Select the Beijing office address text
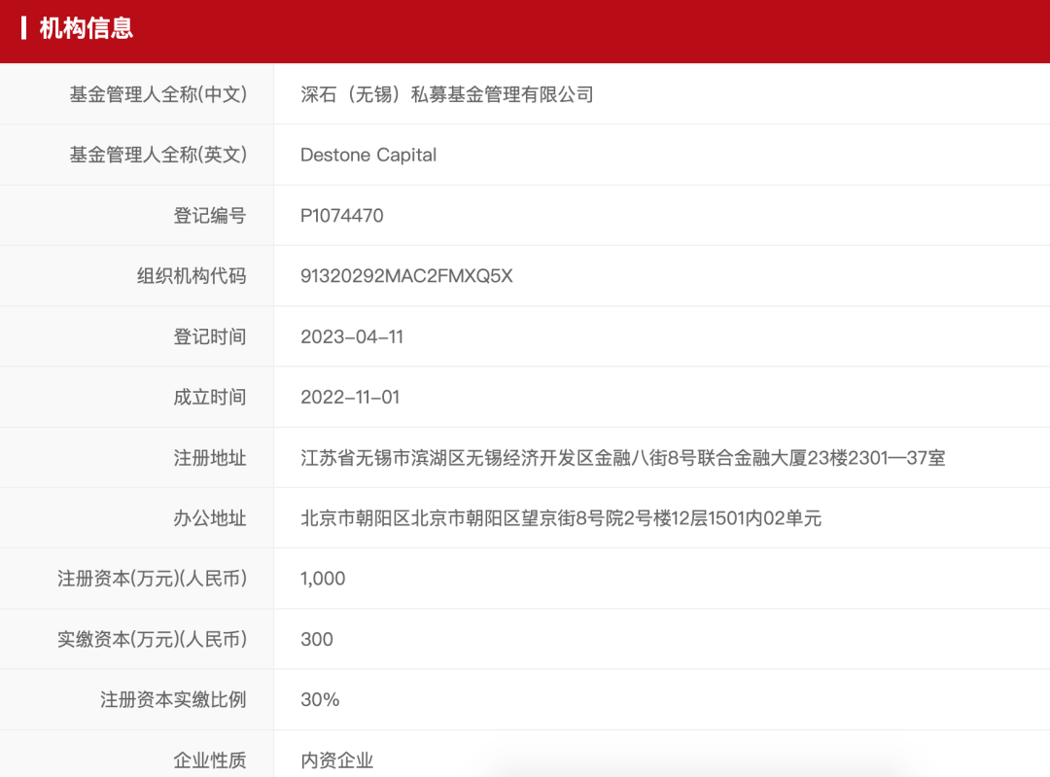1050x777 pixels. tap(561, 518)
